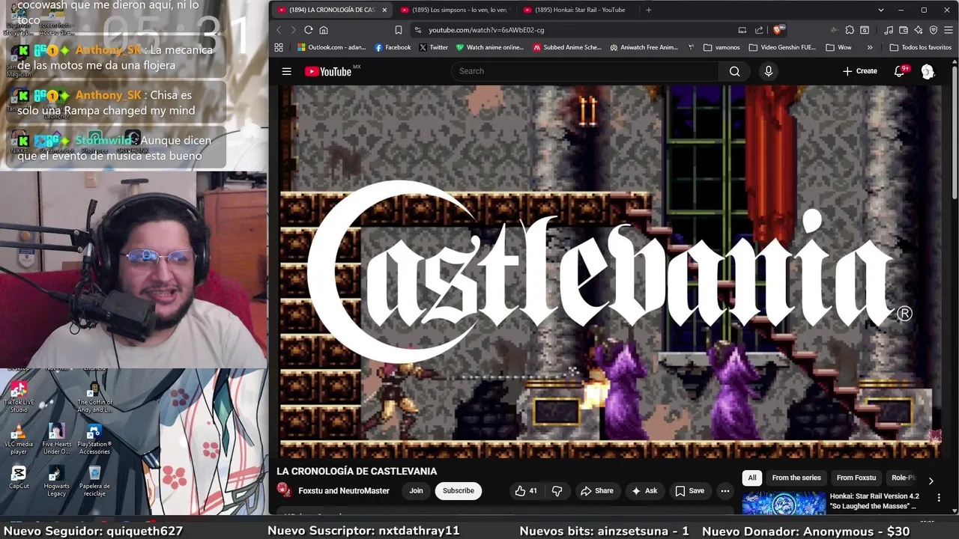Open Todos los favoritos folder
This screenshot has width=959, height=539.
tap(921, 47)
